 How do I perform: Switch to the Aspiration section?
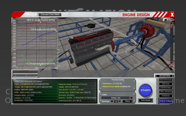point(166,87)
